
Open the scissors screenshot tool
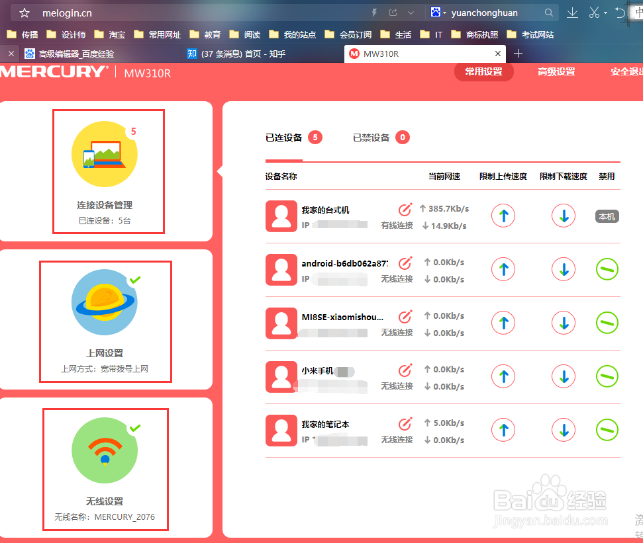click(x=594, y=13)
